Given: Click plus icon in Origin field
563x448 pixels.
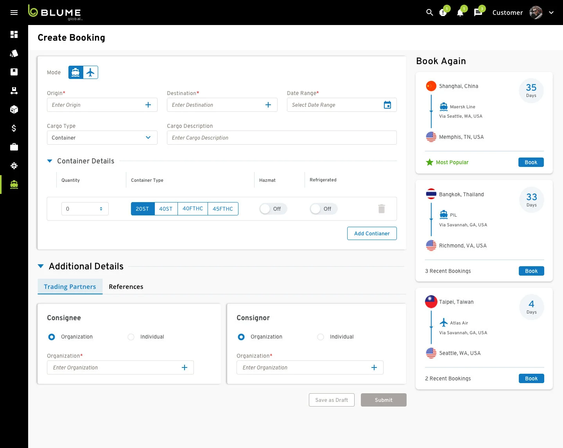Looking at the screenshot, I should 148,105.
